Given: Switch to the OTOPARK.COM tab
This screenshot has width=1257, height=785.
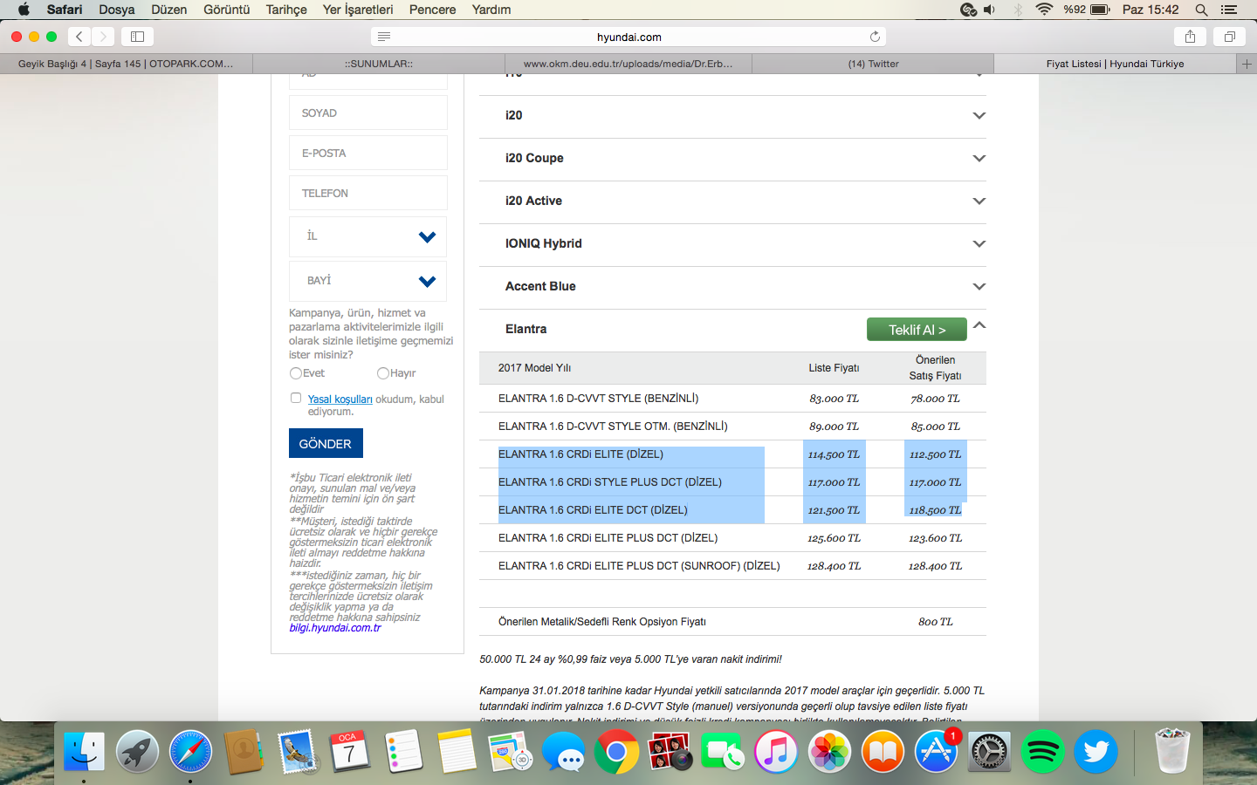Looking at the screenshot, I should 126,64.
